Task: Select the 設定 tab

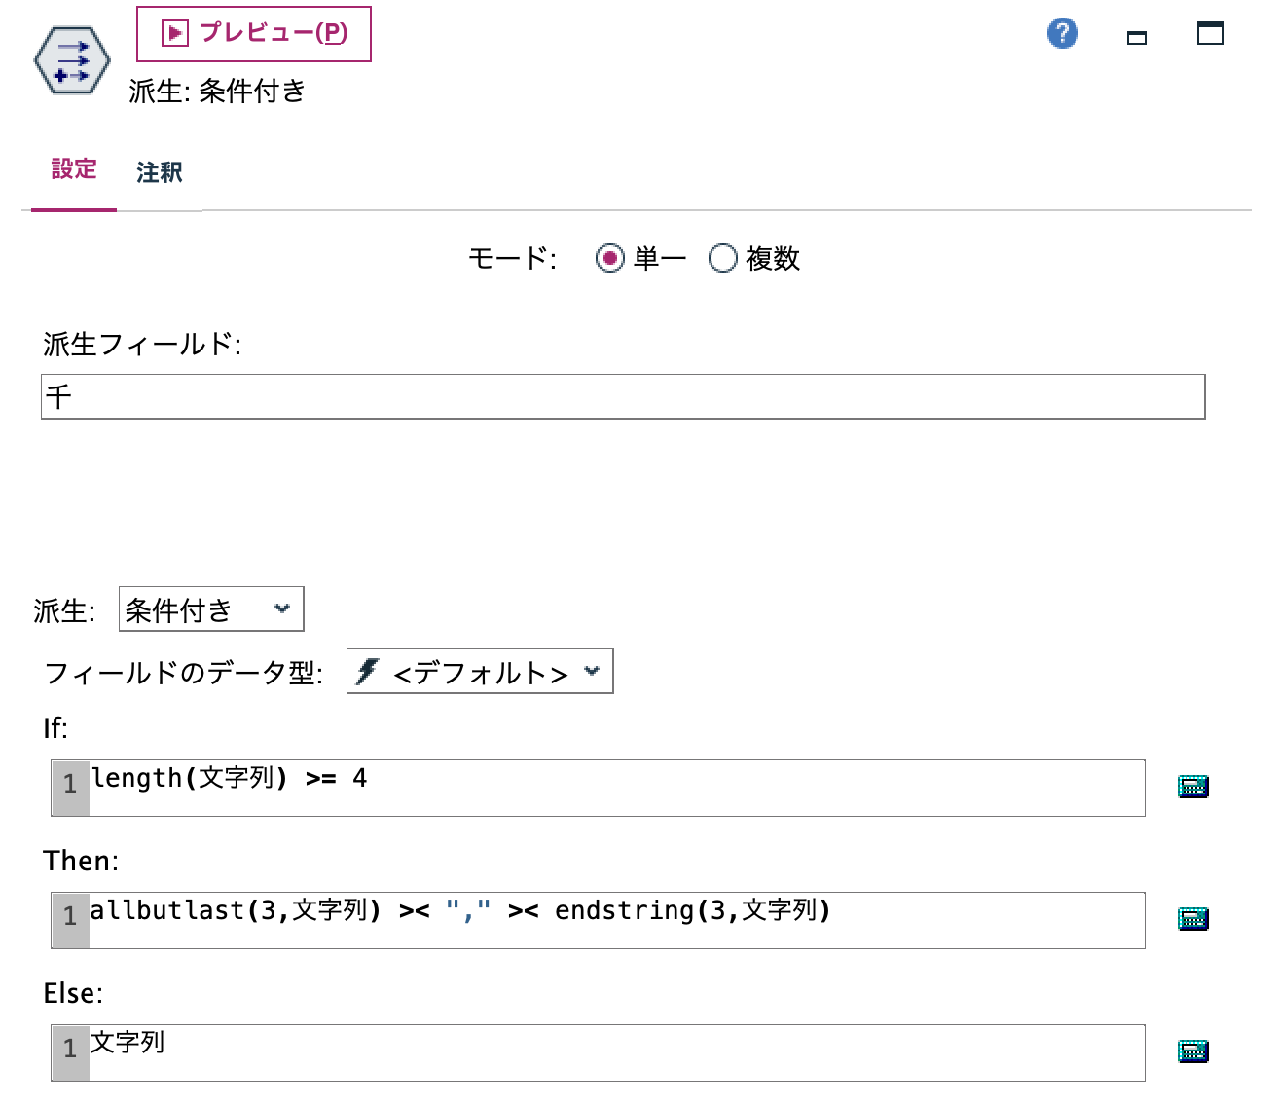Action: (73, 168)
